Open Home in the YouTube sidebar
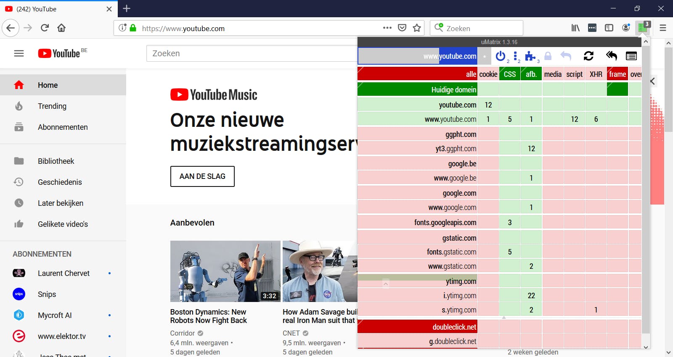Screen dimensions: 673x357 [x=63, y=85]
